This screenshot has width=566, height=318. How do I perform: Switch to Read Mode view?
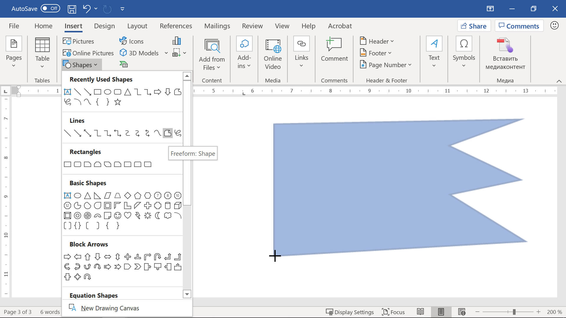tap(420, 312)
